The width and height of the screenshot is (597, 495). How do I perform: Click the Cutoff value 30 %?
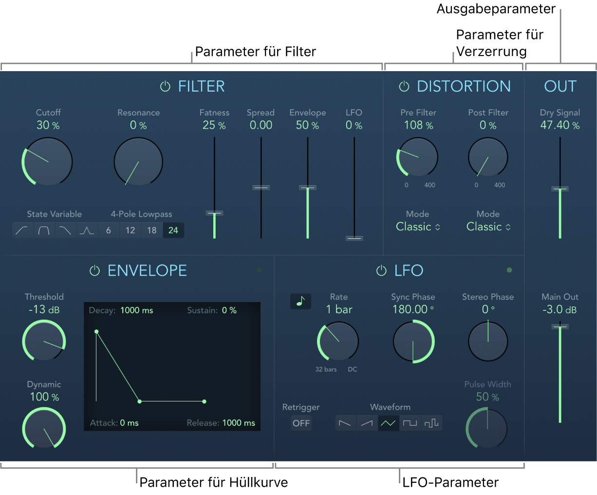click(48, 125)
